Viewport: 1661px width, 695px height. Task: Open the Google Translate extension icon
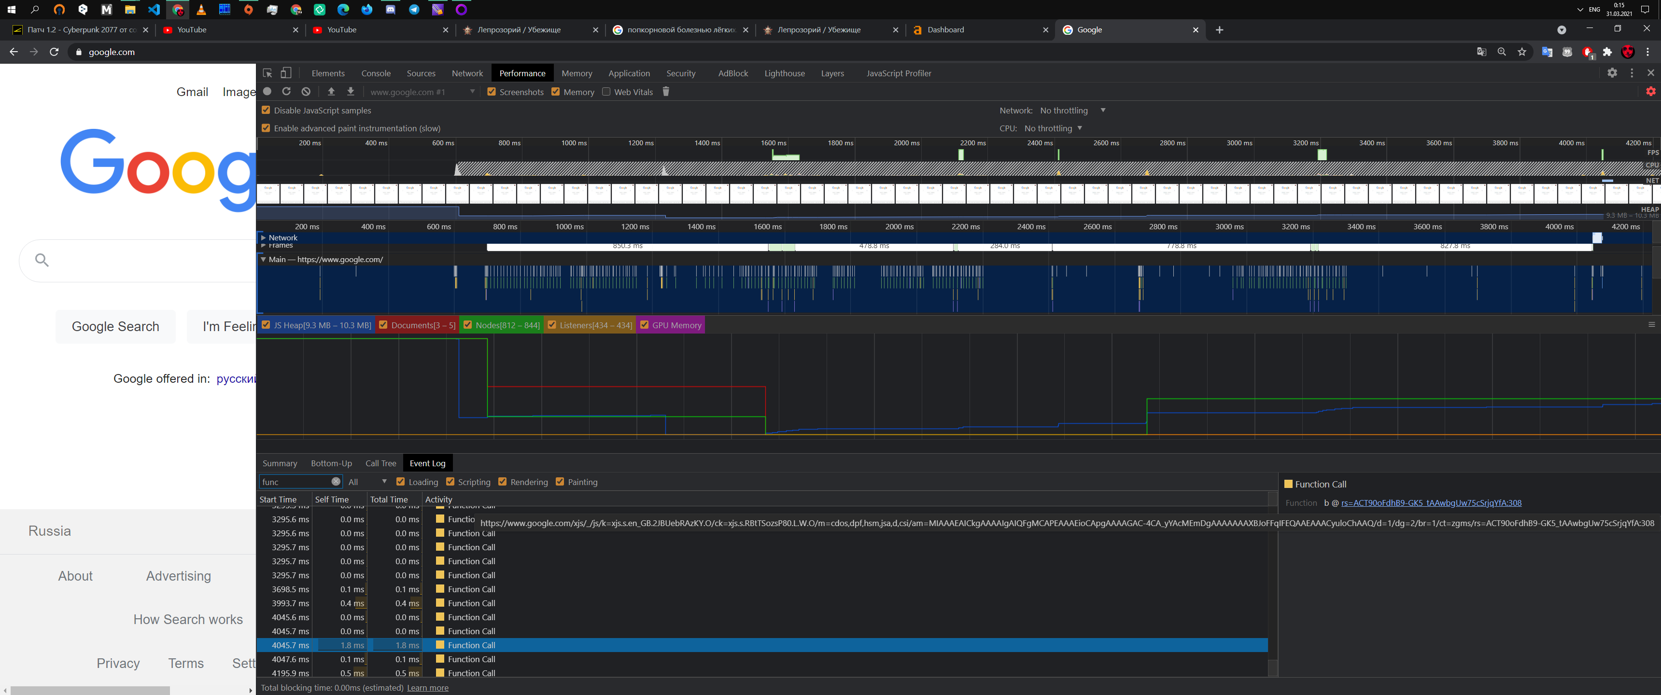click(1547, 52)
